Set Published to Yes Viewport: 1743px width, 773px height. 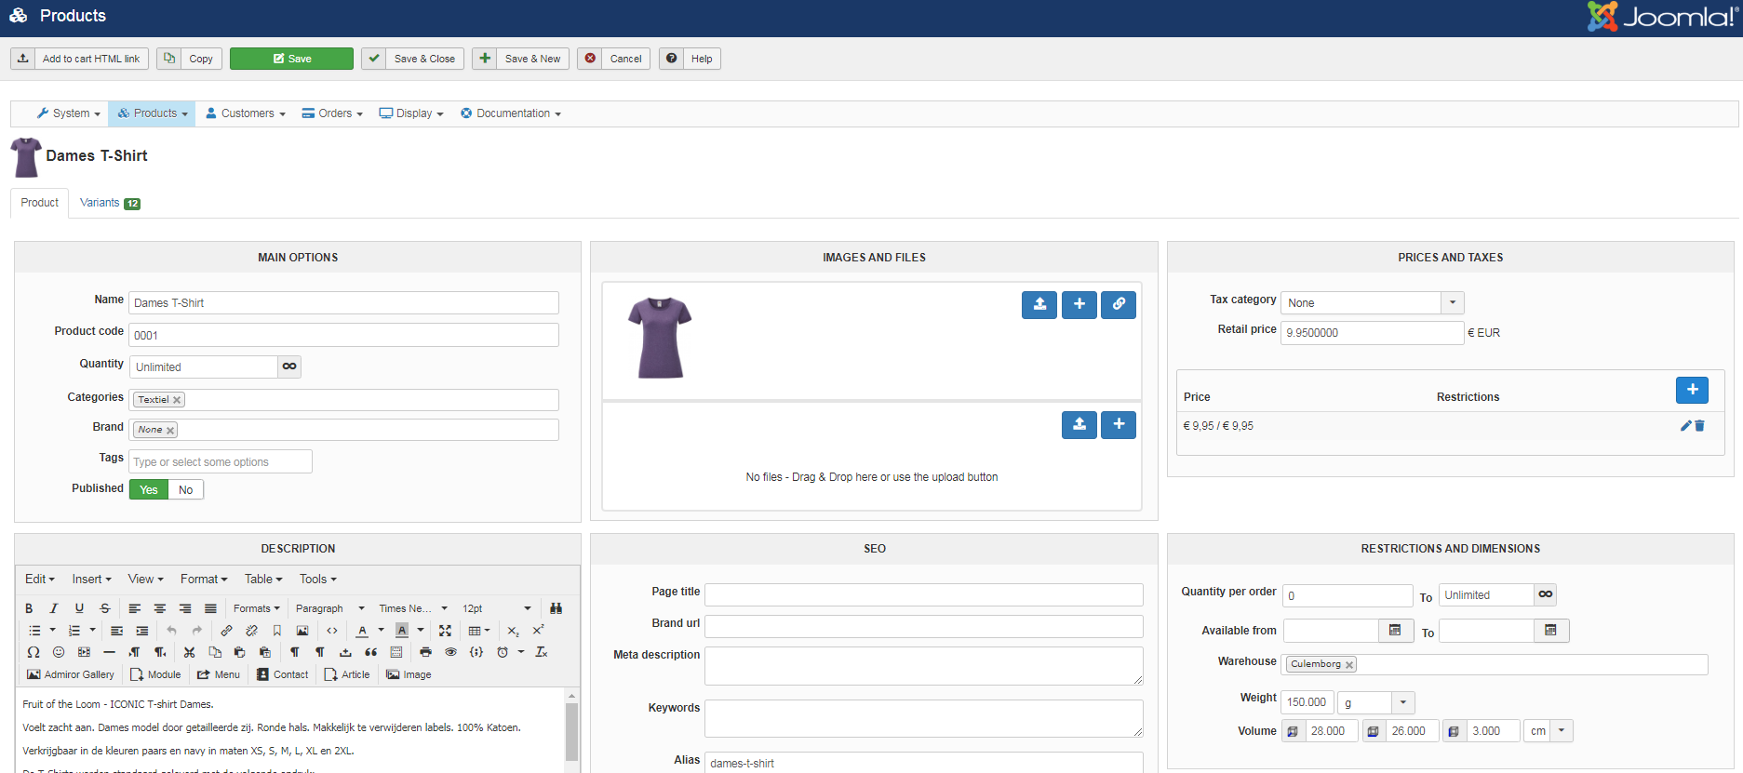[x=149, y=490]
